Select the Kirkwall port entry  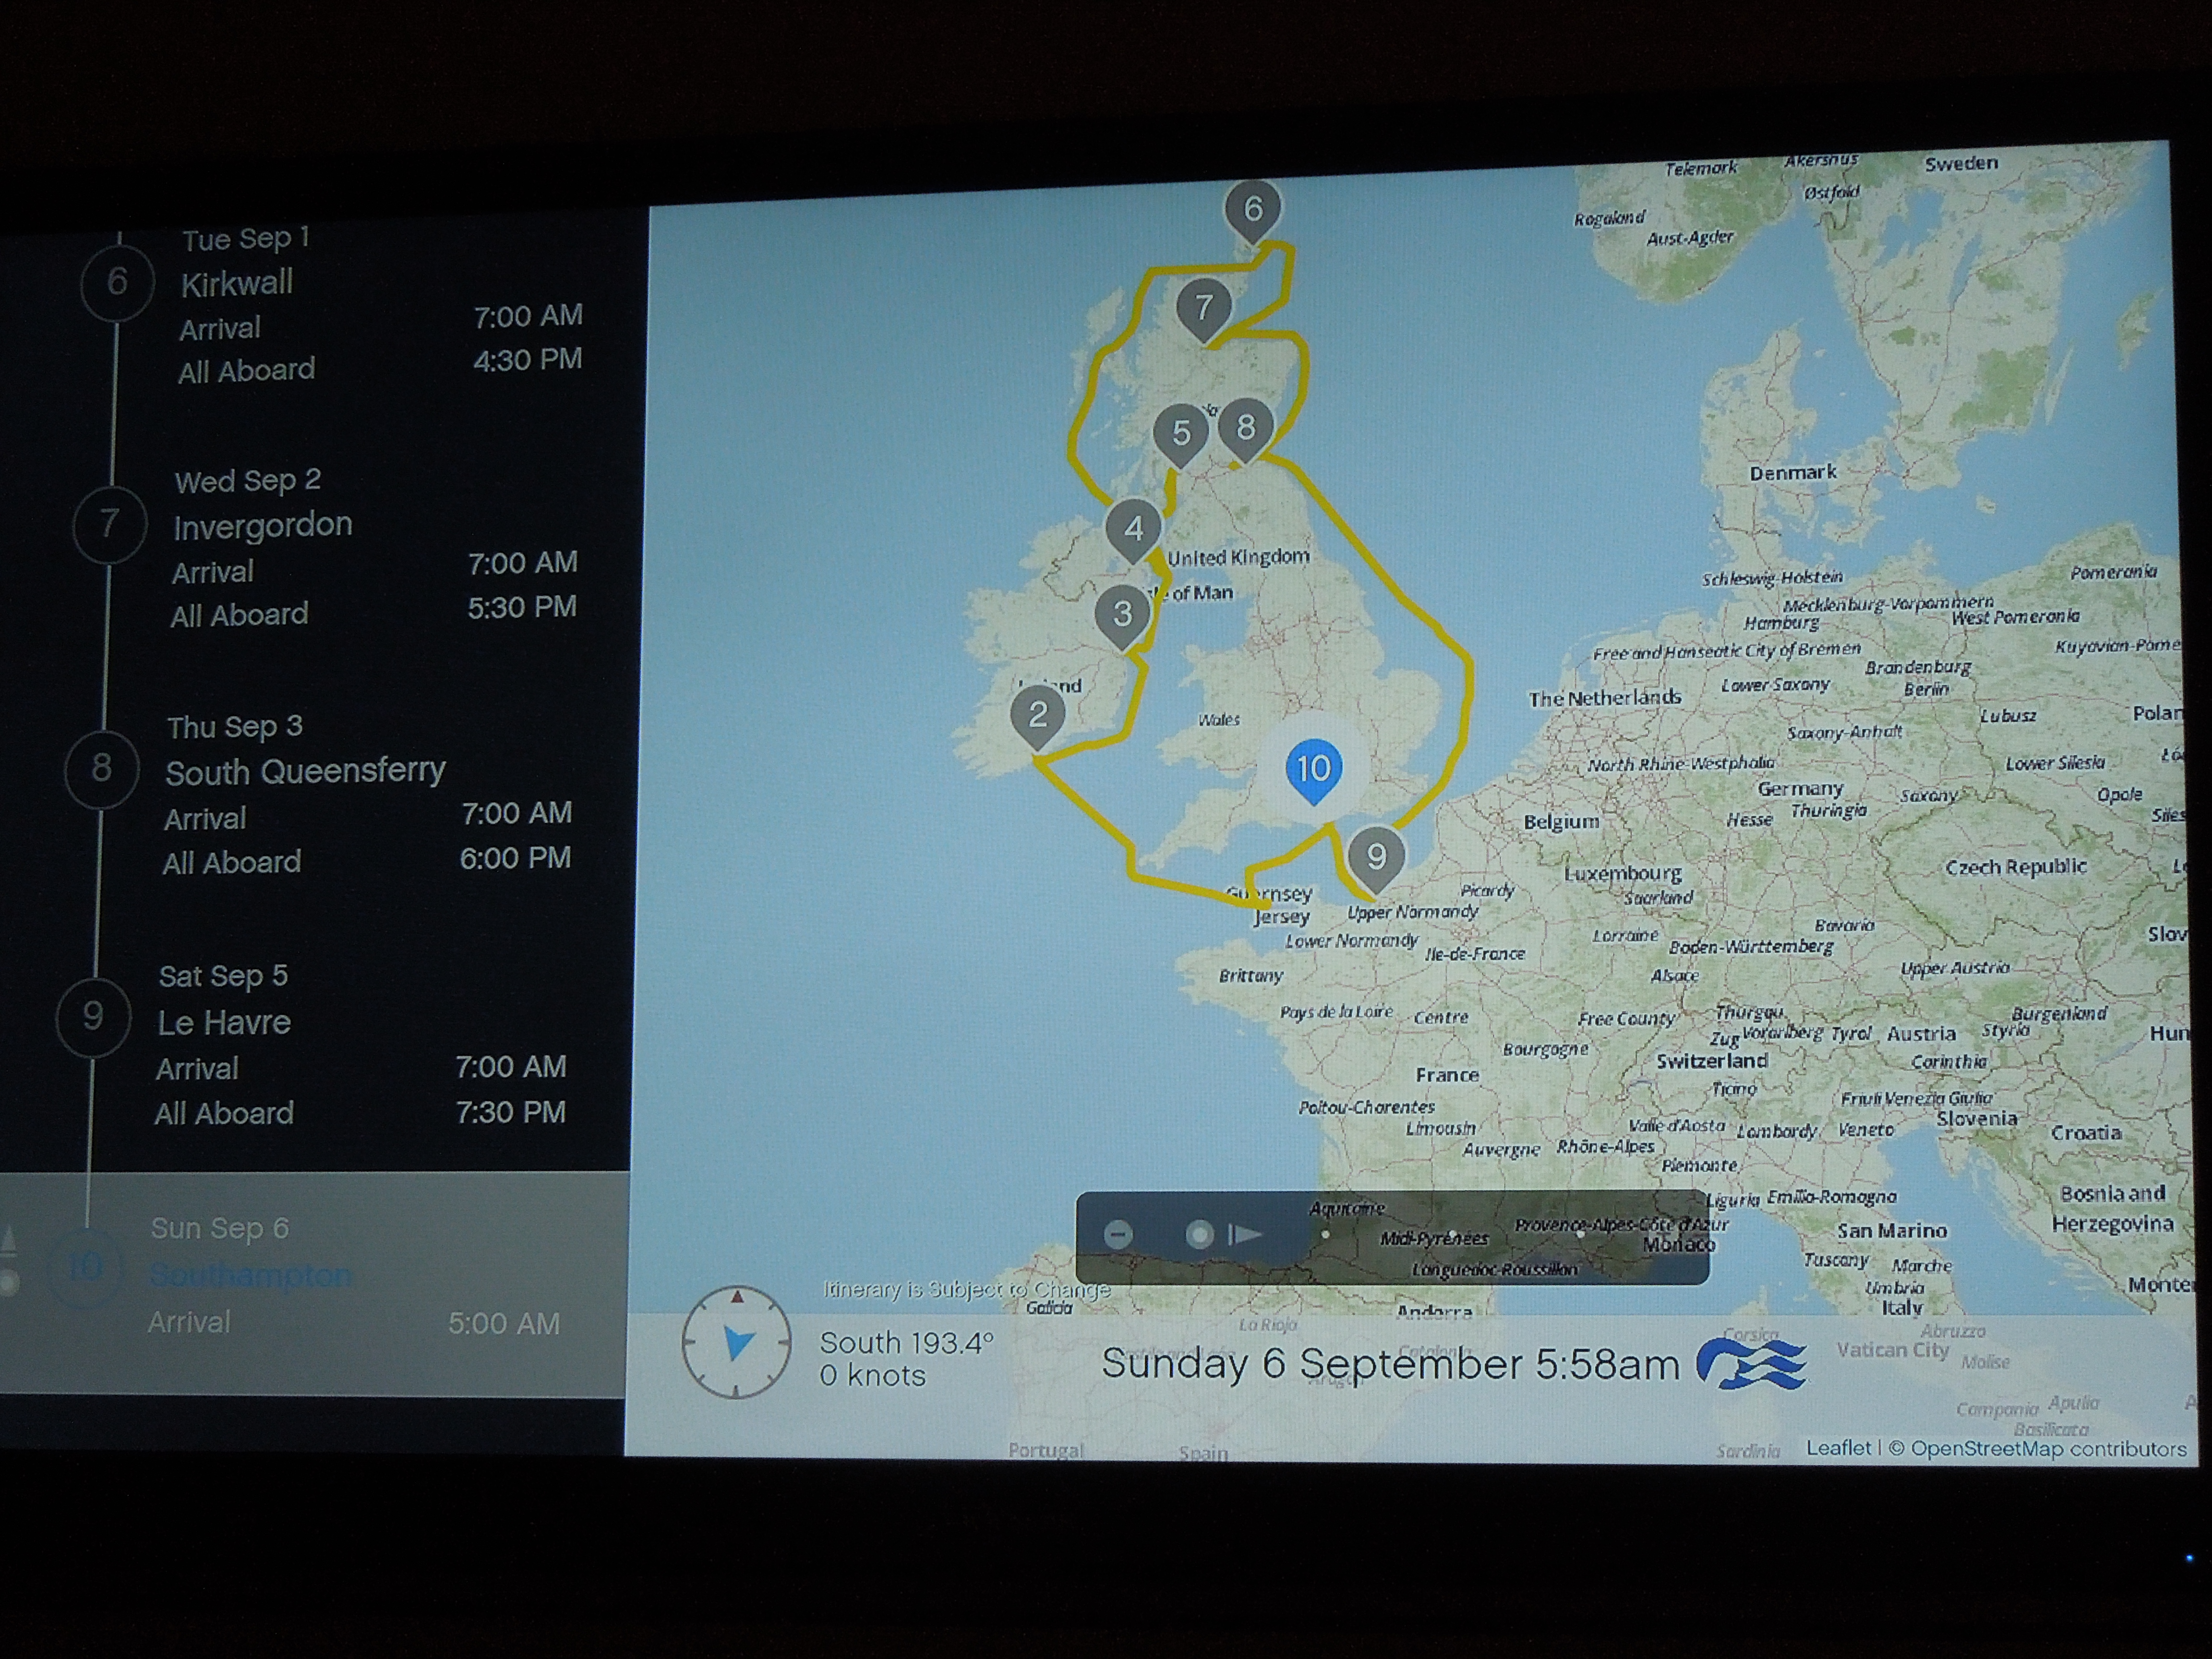click(237, 284)
